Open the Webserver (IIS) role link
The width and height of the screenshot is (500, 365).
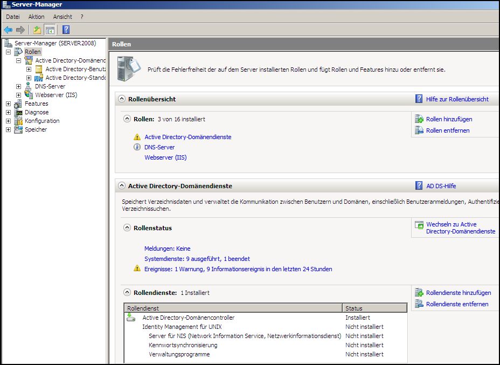(165, 157)
